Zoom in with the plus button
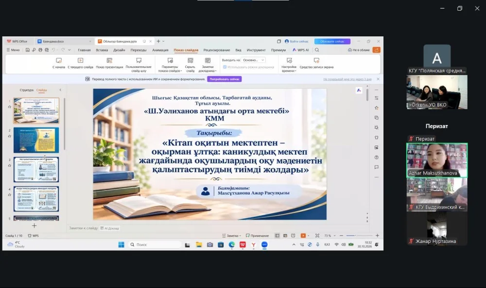 pyautogui.click(x=377, y=236)
